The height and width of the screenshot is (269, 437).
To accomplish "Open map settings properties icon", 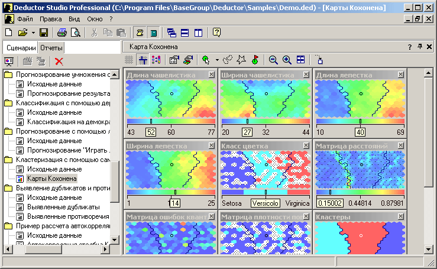I will pyautogui.click(x=174, y=60).
